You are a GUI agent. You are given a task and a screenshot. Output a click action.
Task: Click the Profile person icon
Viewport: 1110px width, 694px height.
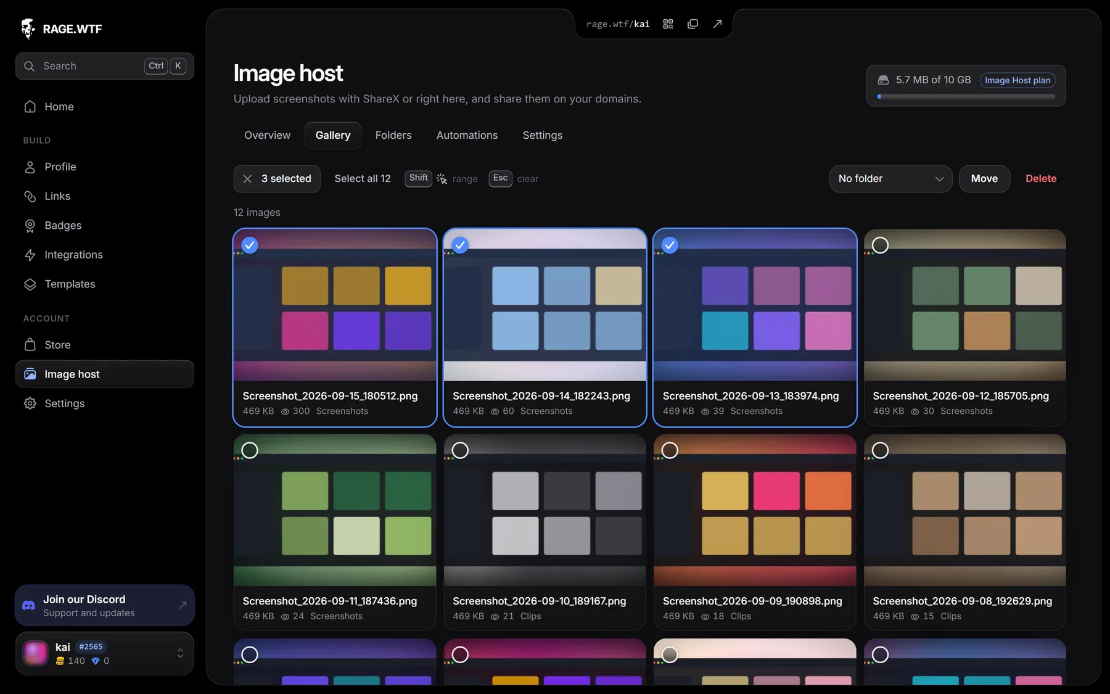[30, 167]
